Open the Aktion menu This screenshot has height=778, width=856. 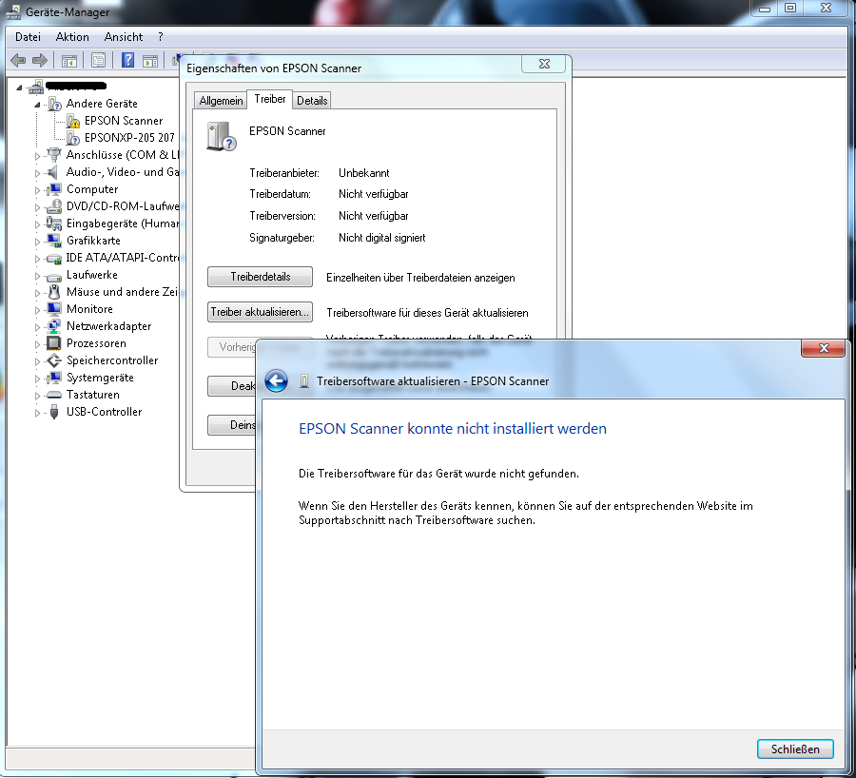coord(72,37)
